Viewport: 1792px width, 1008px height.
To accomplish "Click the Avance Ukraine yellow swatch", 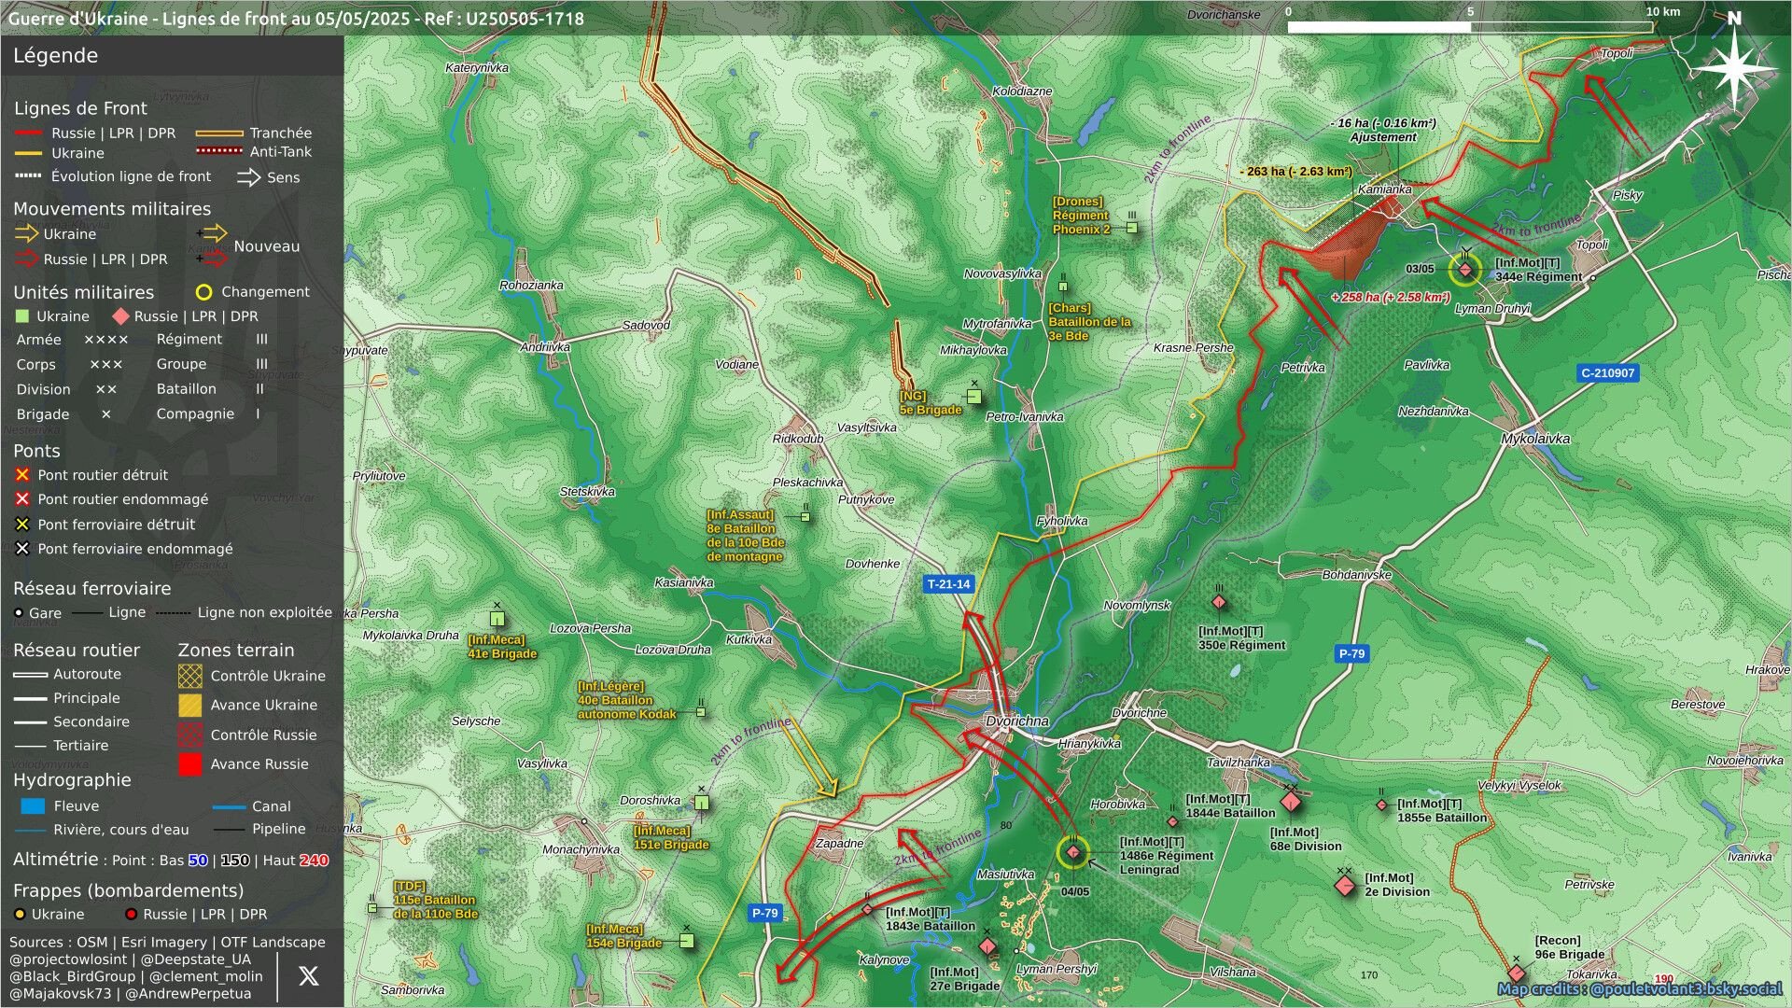I will [x=190, y=705].
